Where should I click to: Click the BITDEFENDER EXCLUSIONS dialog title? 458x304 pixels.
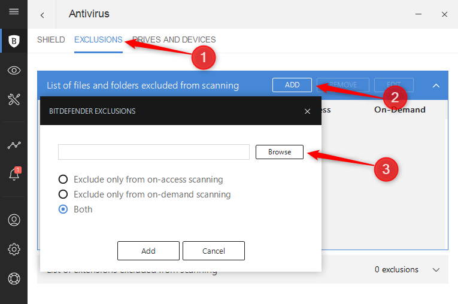(92, 111)
